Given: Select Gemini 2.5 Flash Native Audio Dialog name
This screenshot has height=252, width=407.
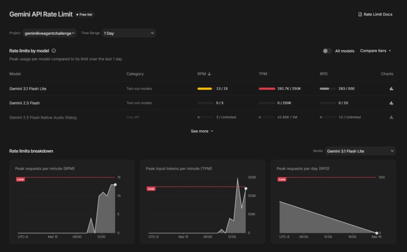Looking at the screenshot, I should pos(43,117).
